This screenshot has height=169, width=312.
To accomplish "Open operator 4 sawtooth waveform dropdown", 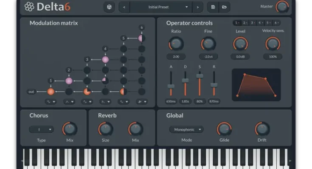I will click(x=105, y=102).
